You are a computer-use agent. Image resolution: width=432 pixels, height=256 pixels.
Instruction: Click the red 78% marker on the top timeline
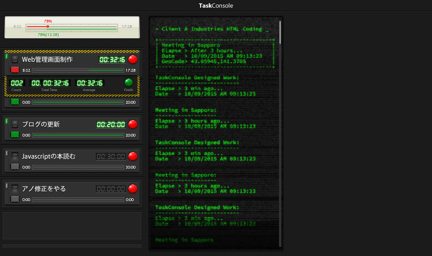tap(48, 27)
